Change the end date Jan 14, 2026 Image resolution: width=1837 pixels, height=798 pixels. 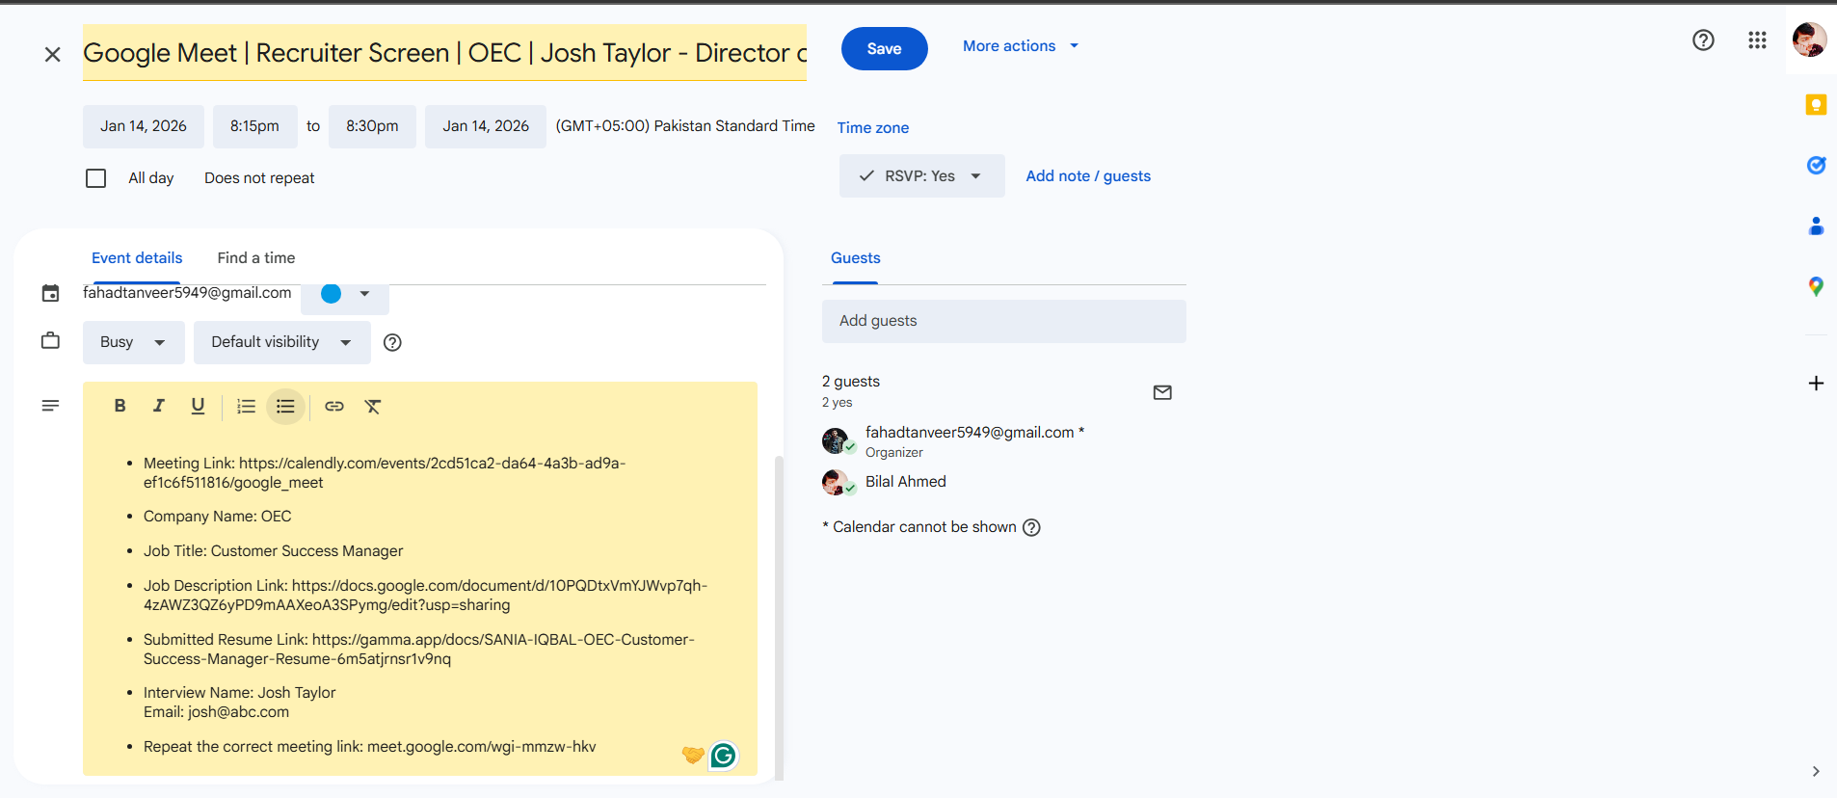point(486,126)
